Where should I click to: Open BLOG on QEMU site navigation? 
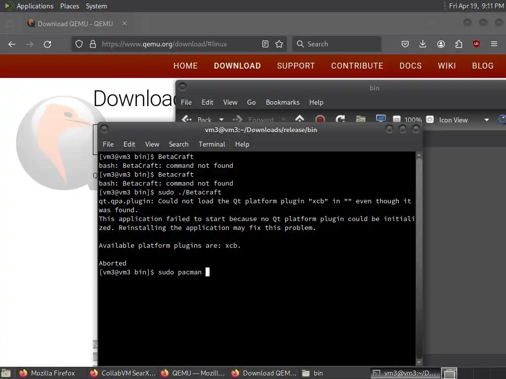pyautogui.click(x=483, y=66)
